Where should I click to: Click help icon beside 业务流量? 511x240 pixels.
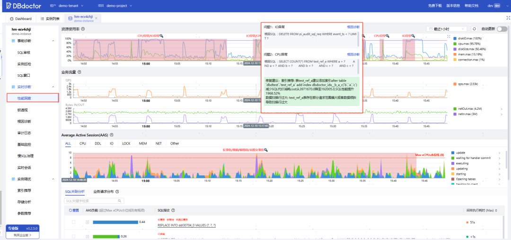[79, 72]
